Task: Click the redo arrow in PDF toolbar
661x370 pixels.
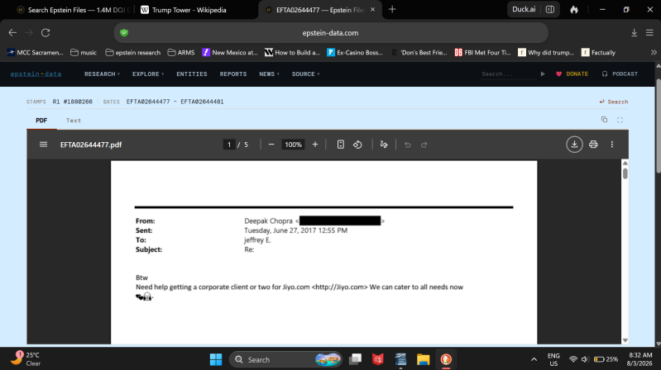Action: (x=424, y=145)
